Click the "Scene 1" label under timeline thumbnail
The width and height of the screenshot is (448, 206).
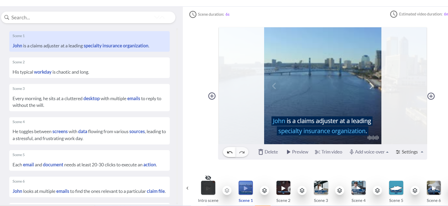[x=246, y=200]
